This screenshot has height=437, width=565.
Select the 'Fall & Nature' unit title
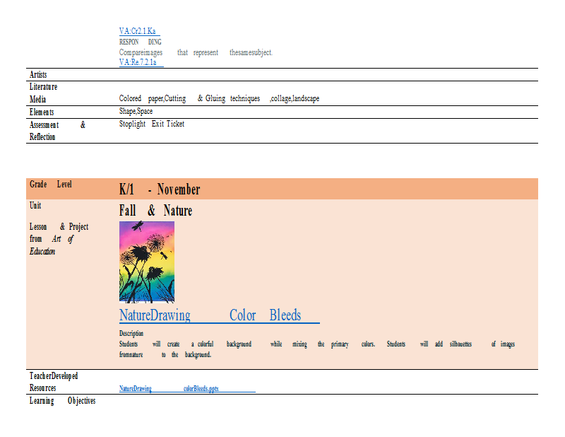point(155,211)
